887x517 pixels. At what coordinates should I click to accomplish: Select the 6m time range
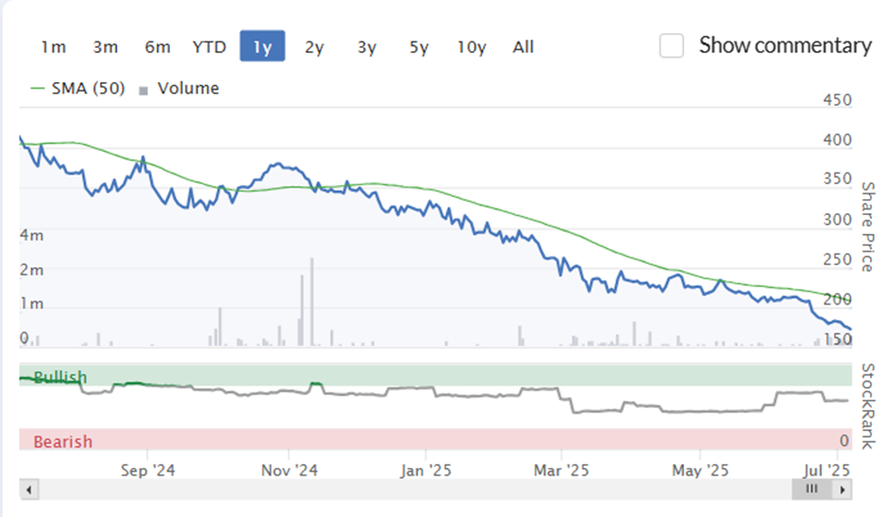(x=158, y=46)
